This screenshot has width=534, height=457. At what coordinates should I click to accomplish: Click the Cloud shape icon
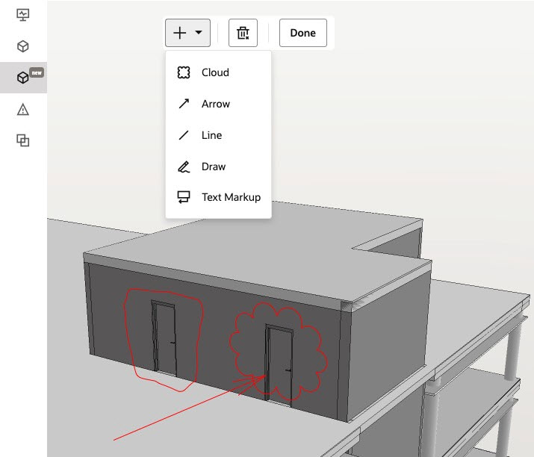[184, 72]
